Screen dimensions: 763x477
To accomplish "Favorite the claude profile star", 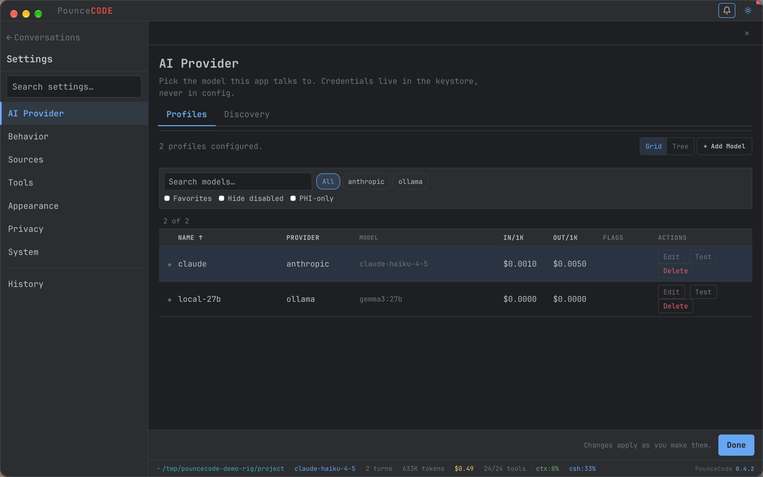I will pyautogui.click(x=169, y=264).
